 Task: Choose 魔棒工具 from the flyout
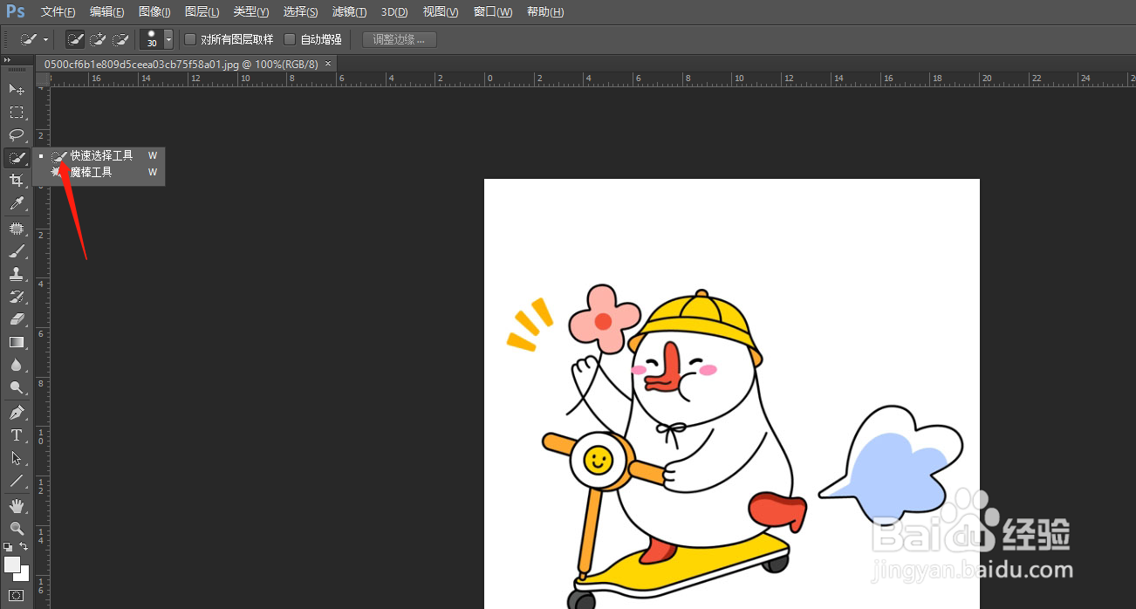point(99,173)
